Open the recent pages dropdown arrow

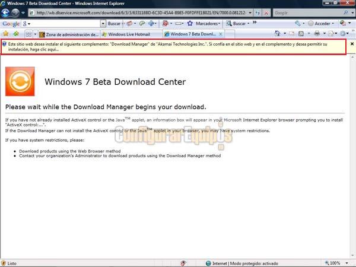click(x=23, y=13)
